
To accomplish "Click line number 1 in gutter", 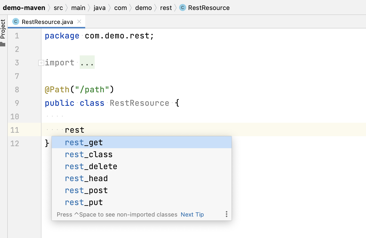I will tap(17, 36).
